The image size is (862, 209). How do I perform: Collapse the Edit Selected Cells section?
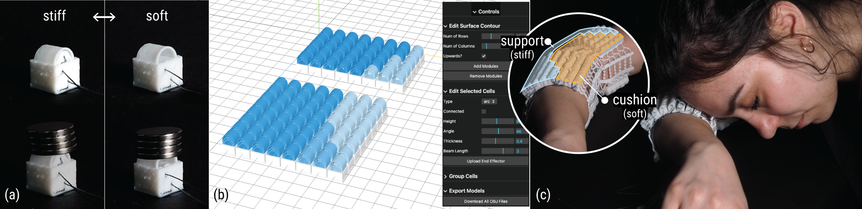[x=471, y=91]
